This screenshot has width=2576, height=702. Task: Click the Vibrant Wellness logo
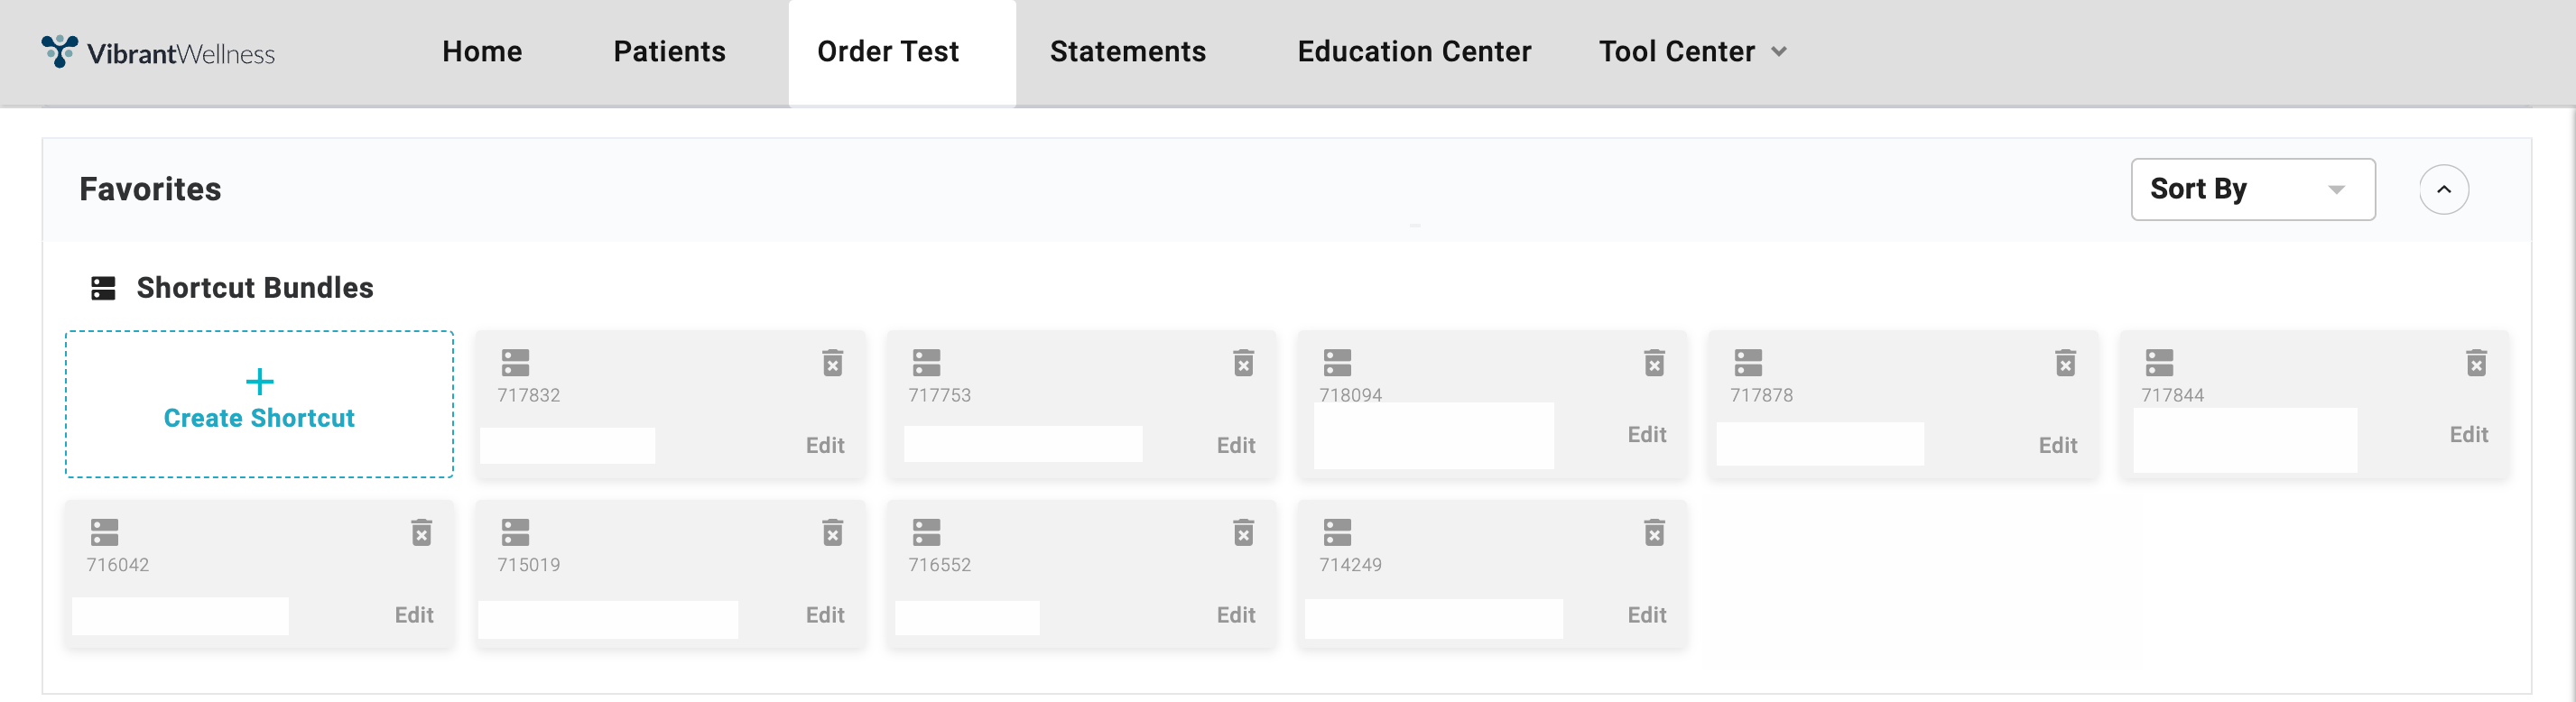click(x=158, y=52)
